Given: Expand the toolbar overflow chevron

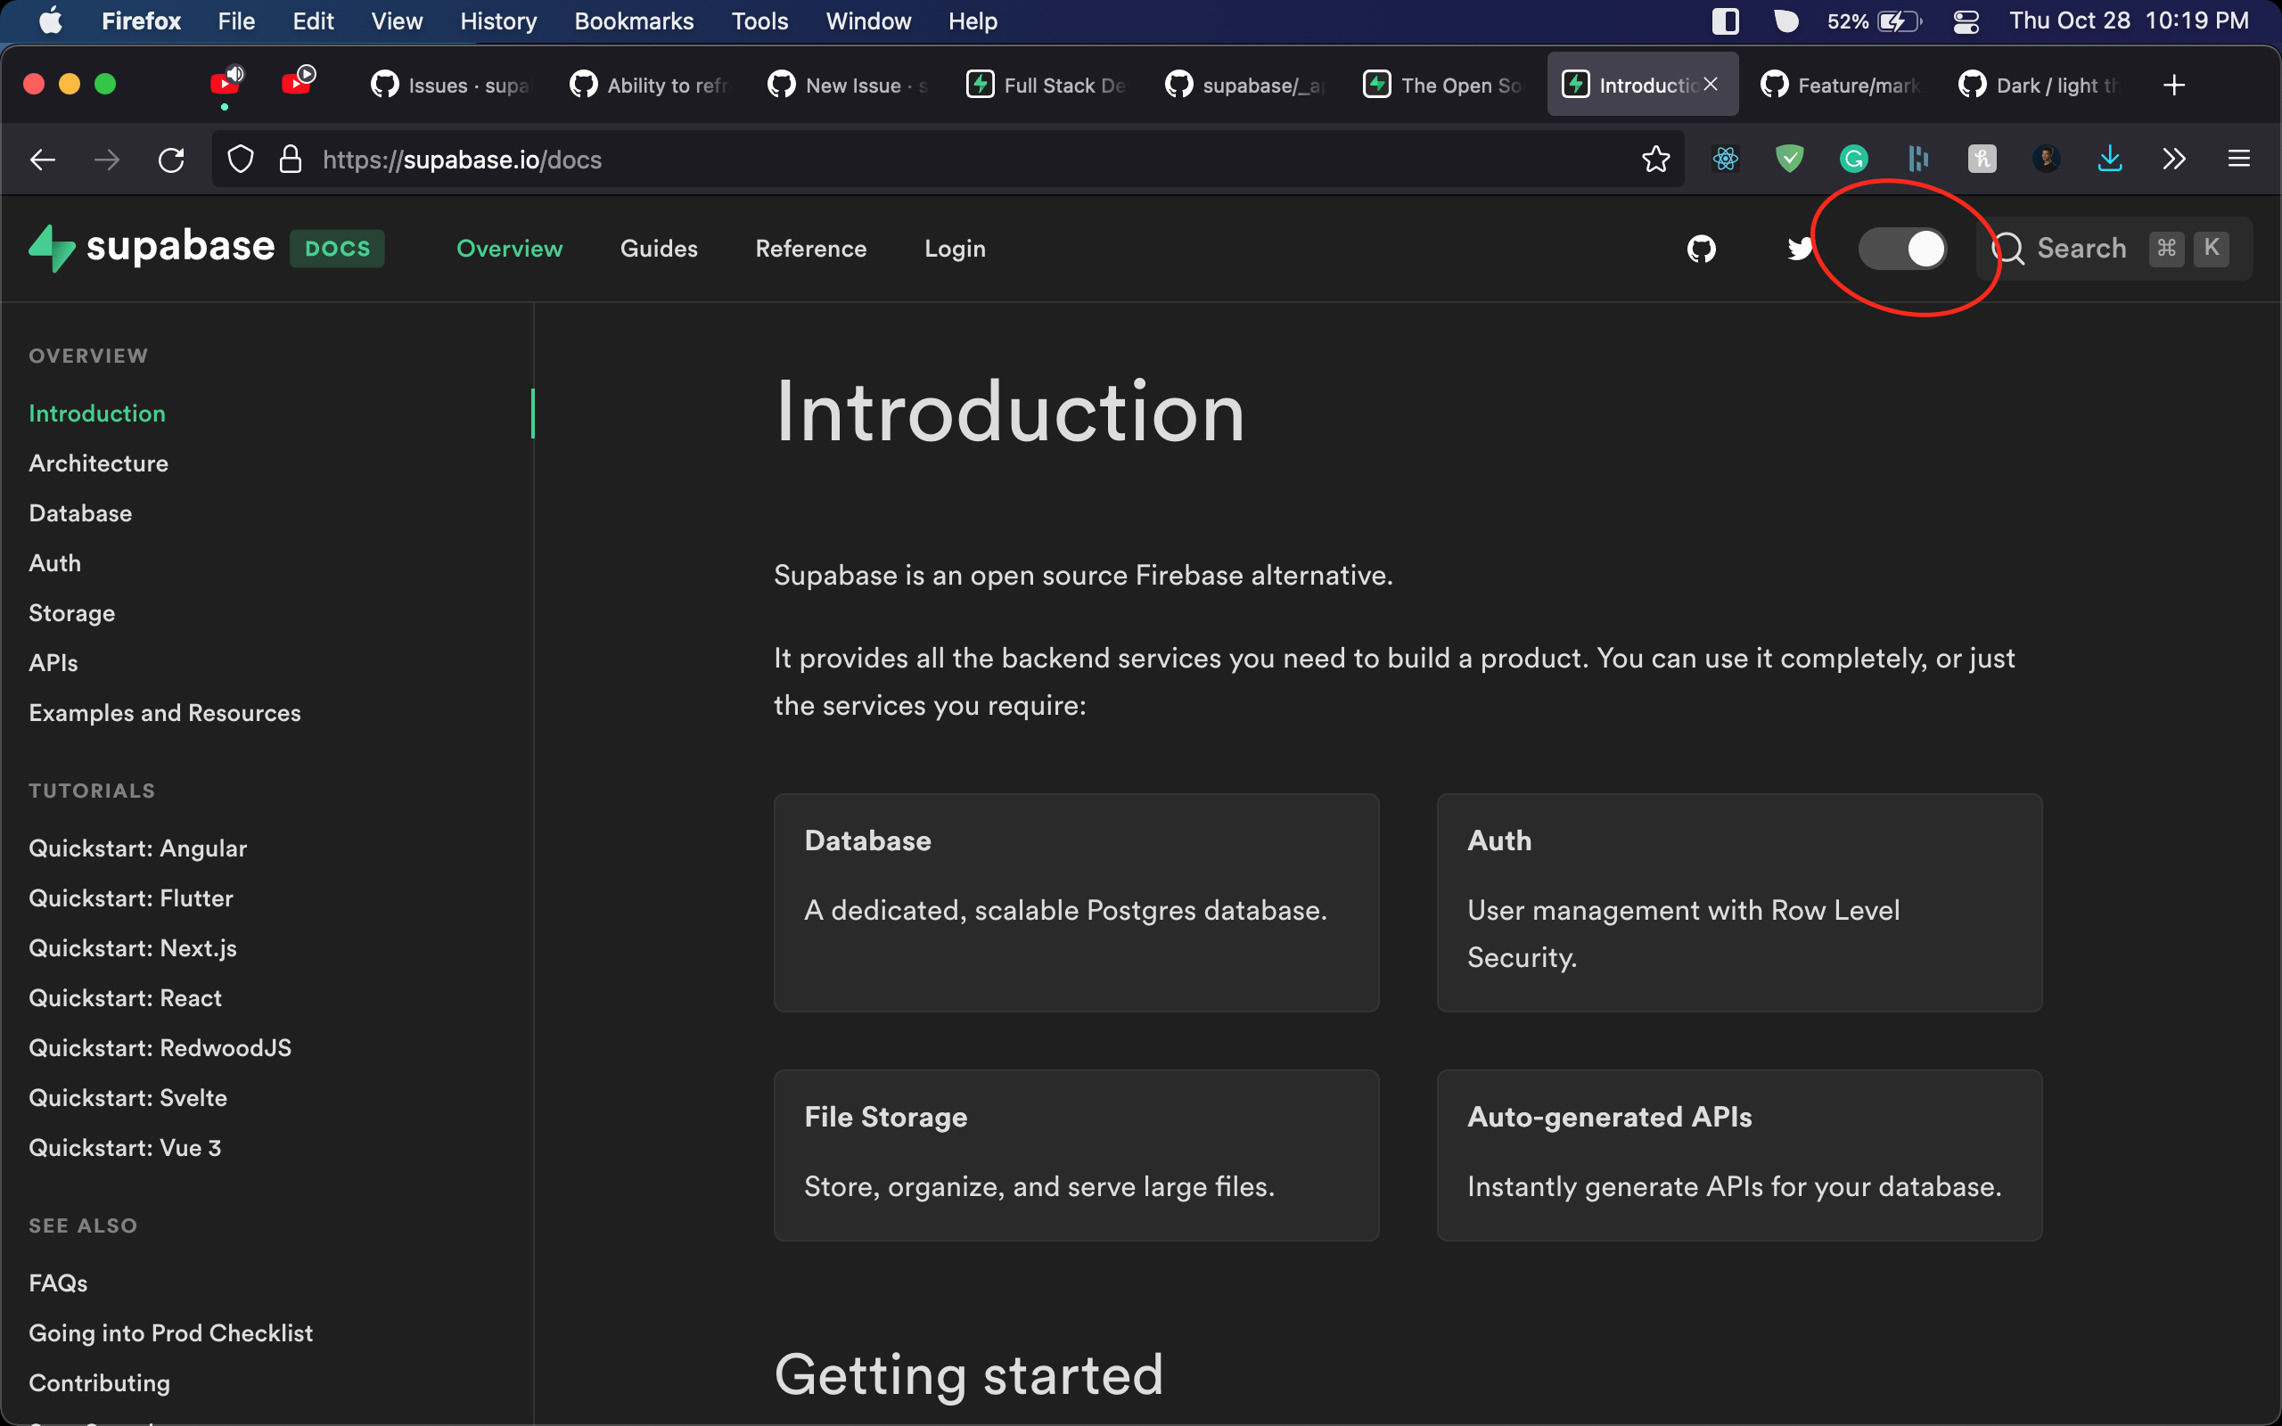Looking at the screenshot, I should [x=2173, y=159].
